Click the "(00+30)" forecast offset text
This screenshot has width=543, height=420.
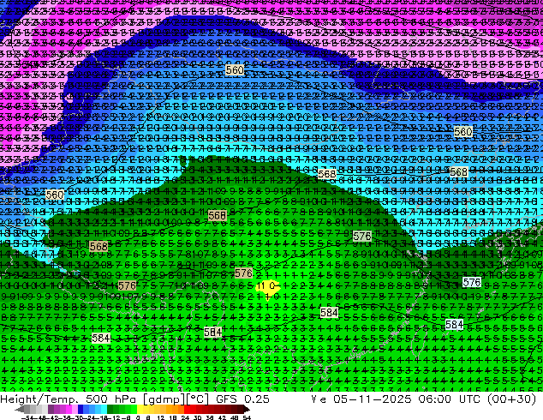pos(511,399)
